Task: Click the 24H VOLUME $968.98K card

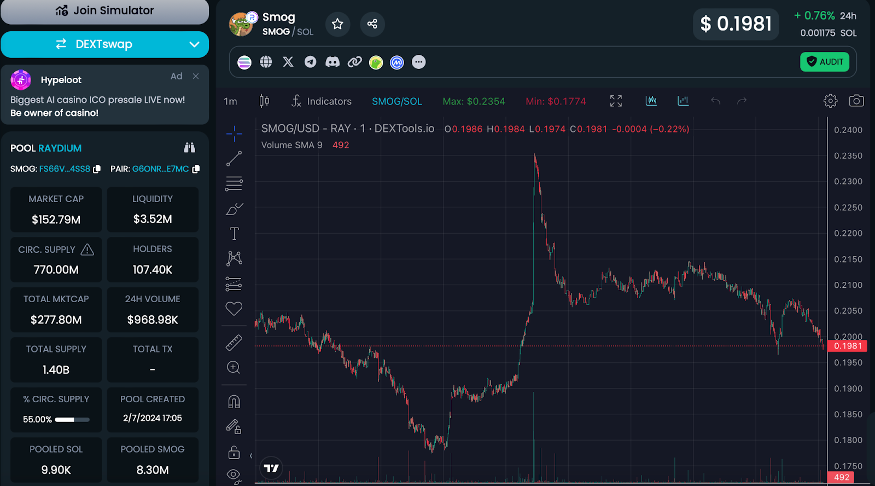Action: [x=153, y=310]
